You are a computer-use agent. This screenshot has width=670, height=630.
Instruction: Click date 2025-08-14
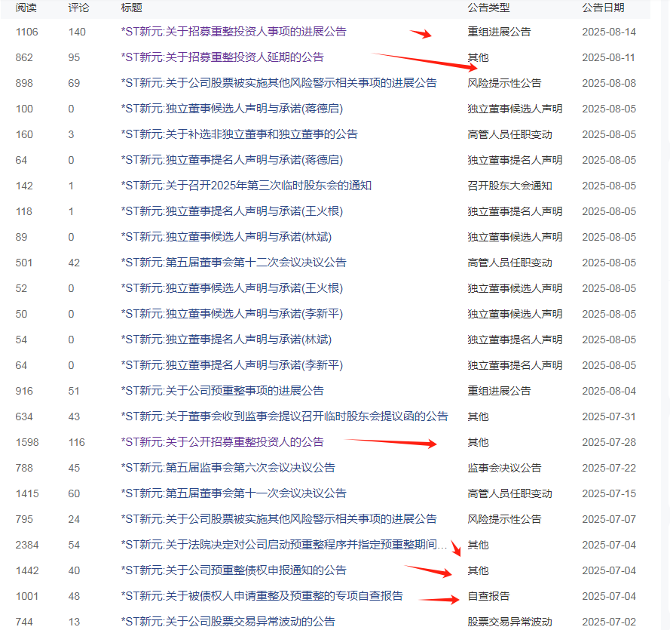click(x=609, y=32)
